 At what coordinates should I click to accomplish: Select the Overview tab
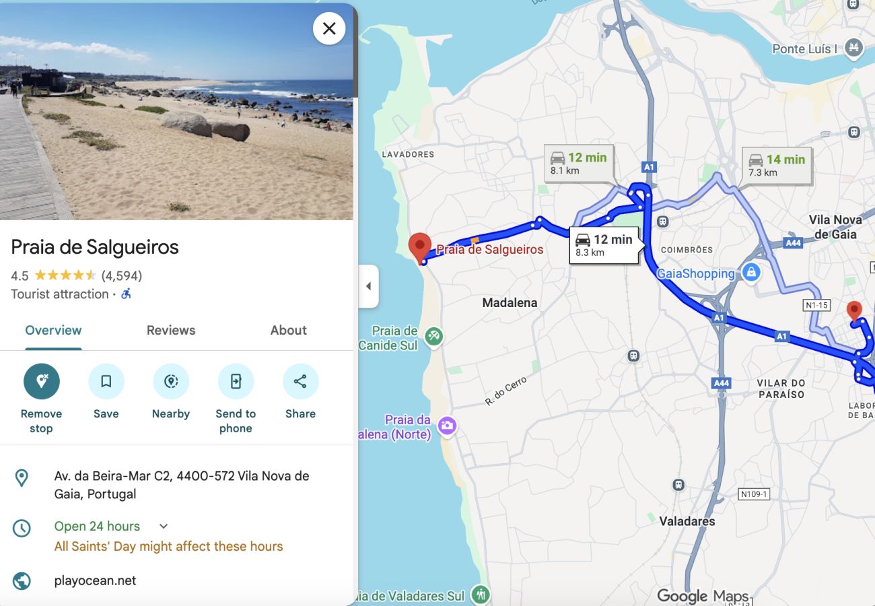[53, 330]
